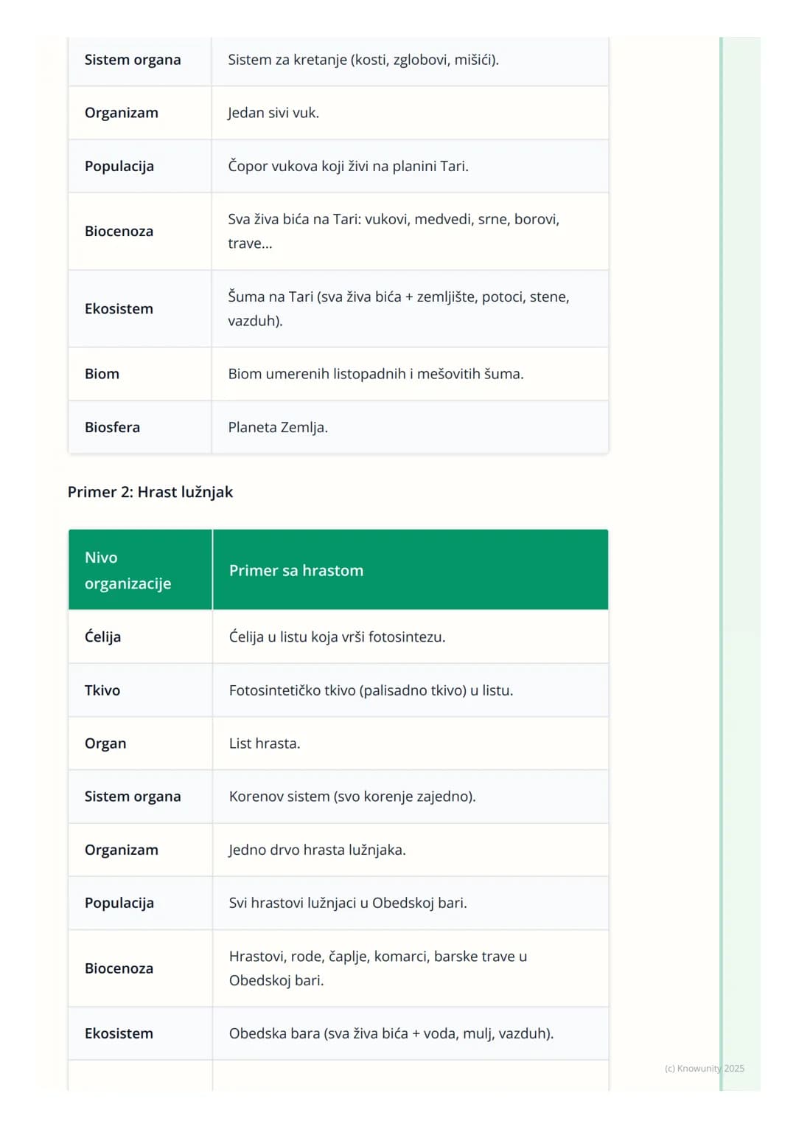Click the 'Primer 2: Hrast lužnjak' heading
Screen dimensions: 796x1127
(150, 492)
